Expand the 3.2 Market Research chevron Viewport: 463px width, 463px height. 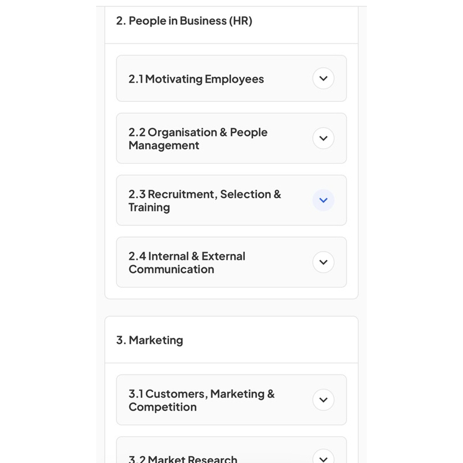pos(324,459)
